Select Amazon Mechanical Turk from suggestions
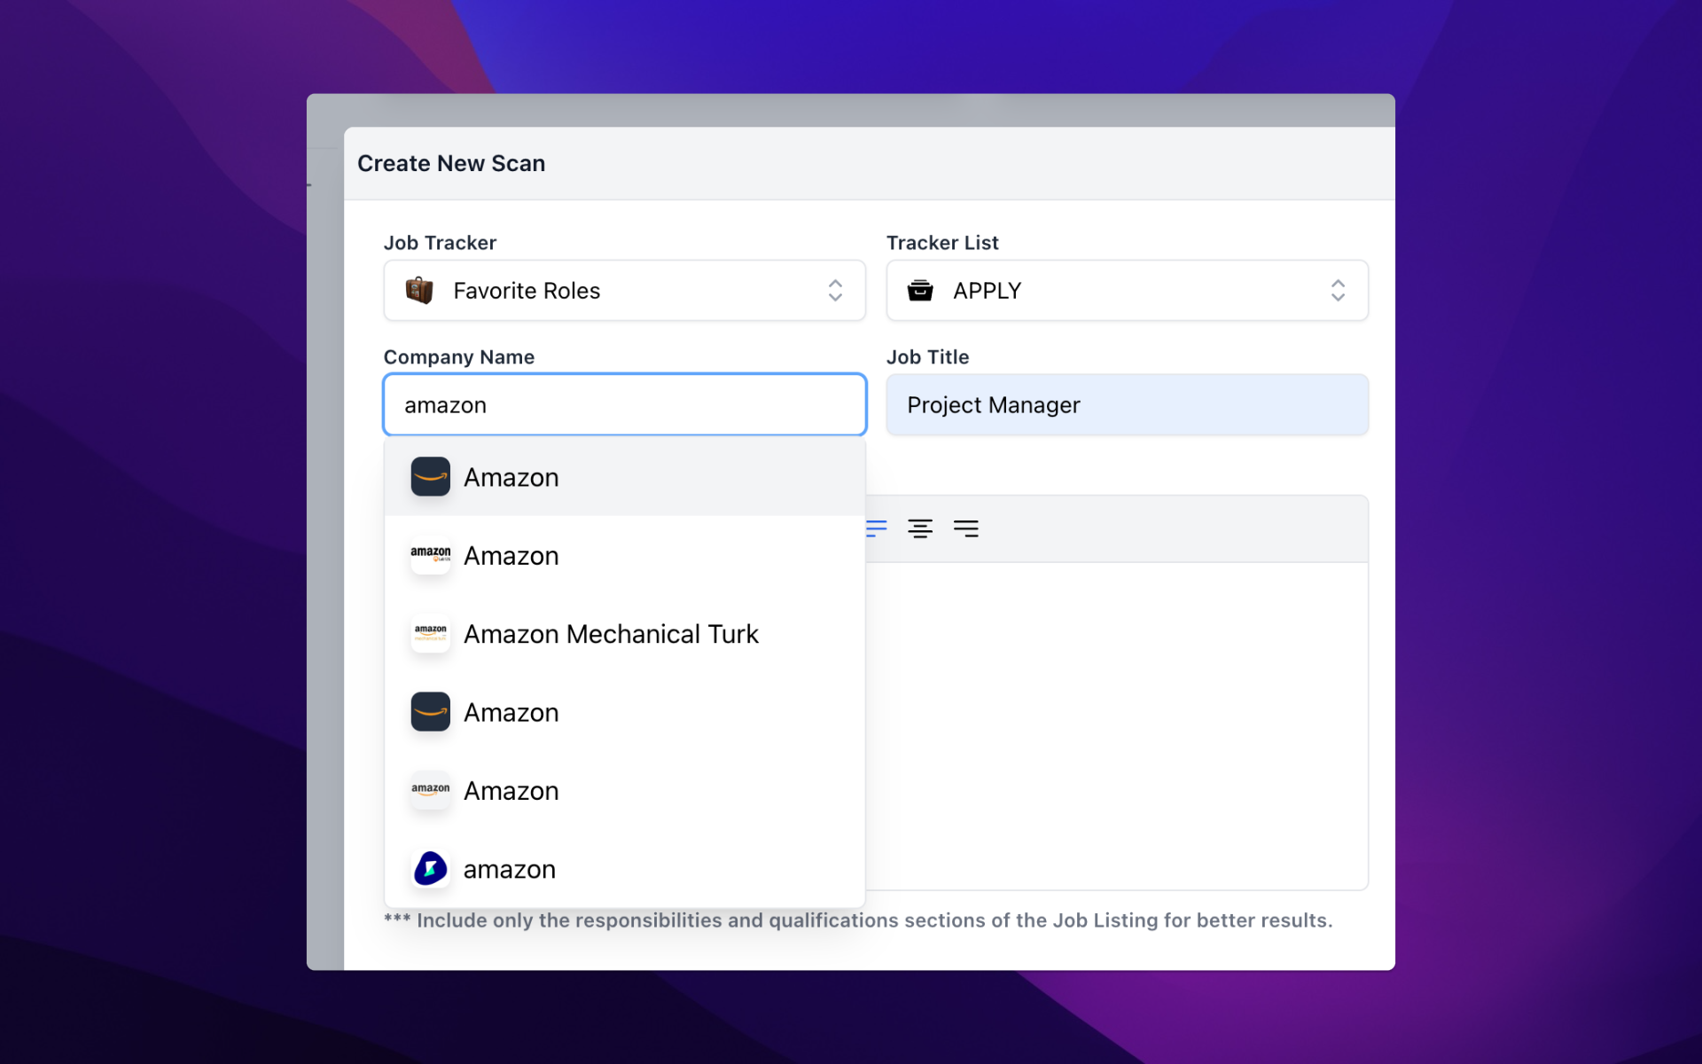The width and height of the screenshot is (1702, 1064). [x=611, y=634]
